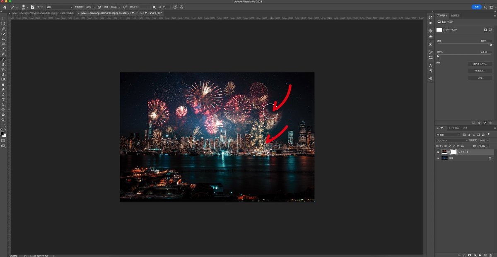The image size is (497, 257).
Task: Open brush preset picker arrow
Action: coord(27,7)
